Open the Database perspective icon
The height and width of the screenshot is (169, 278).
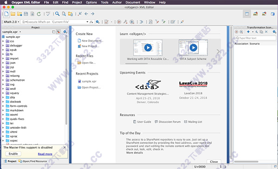point(273,14)
